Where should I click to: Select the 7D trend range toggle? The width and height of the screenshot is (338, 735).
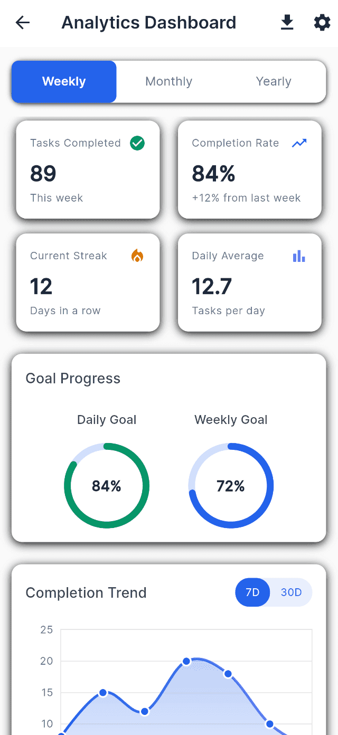252,592
